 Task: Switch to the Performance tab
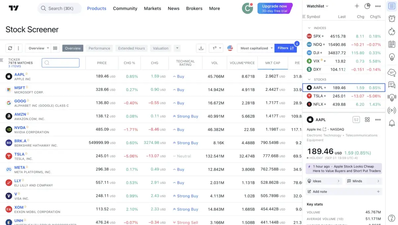click(x=99, y=48)
